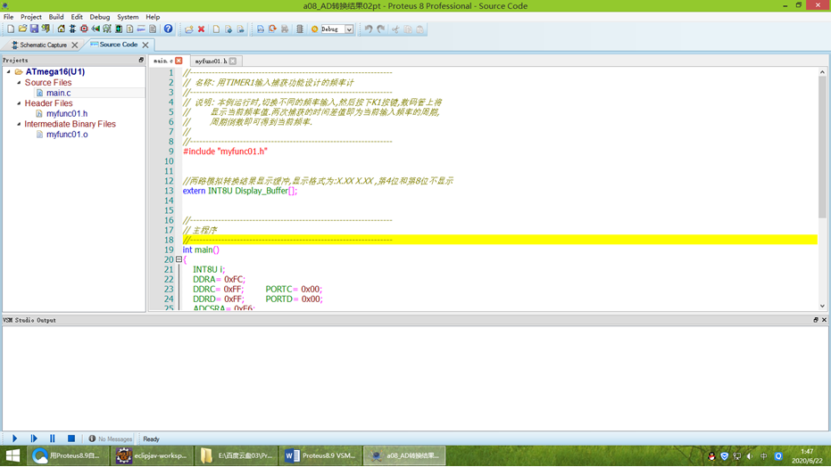
Task: Float the Projects panel with its icon
Action: pyautogui.click(x=141, y=61)
